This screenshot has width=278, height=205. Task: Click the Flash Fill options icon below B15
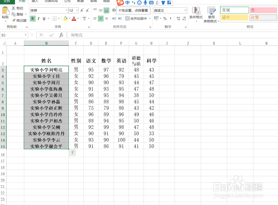(72, 152)
